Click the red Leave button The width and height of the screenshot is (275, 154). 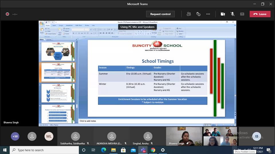pos(260,14)
